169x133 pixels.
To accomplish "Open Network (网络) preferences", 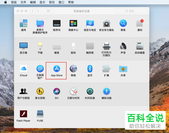I will tap(73, 71).
